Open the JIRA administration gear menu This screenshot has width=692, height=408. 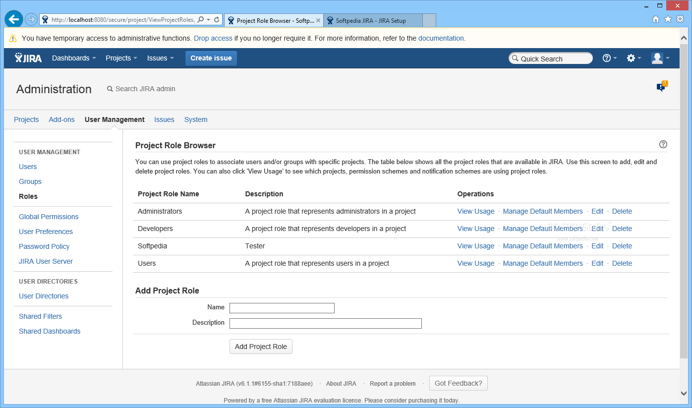point(634,58)
